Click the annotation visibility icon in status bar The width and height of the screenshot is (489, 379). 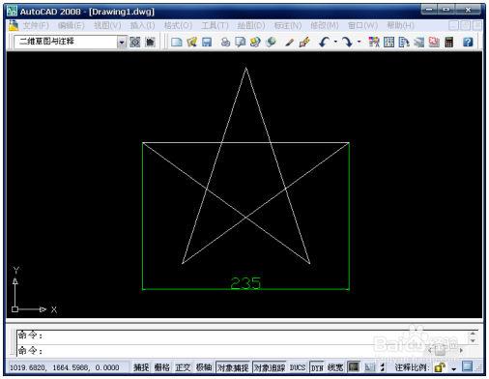[370, 367]
